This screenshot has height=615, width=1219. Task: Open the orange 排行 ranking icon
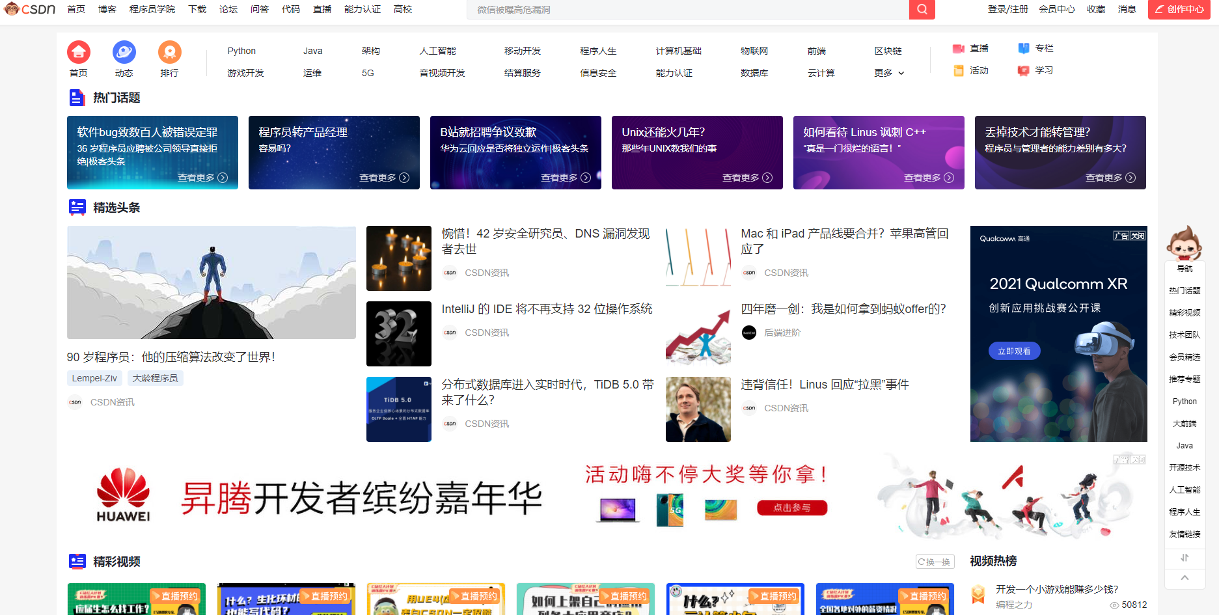click(170, 52)
